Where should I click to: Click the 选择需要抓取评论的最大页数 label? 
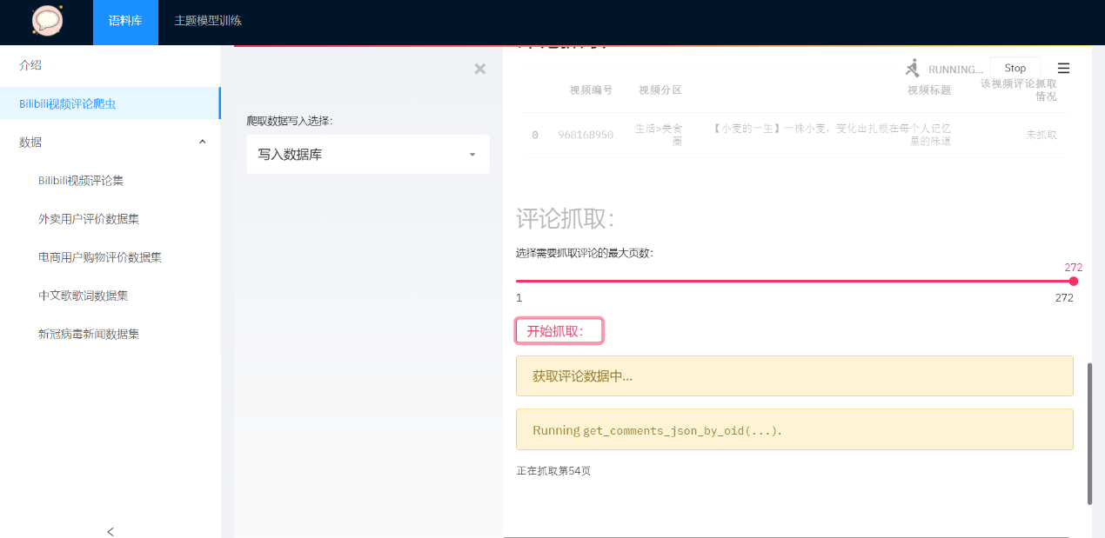585,253
